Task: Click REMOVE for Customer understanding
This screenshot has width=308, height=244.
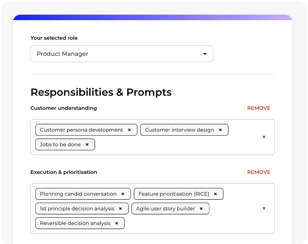Action: [x=259, y=108]
